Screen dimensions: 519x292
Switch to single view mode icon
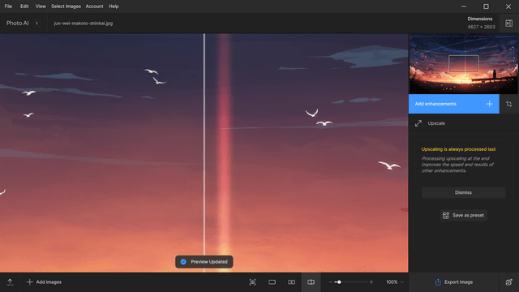[272, 282]
